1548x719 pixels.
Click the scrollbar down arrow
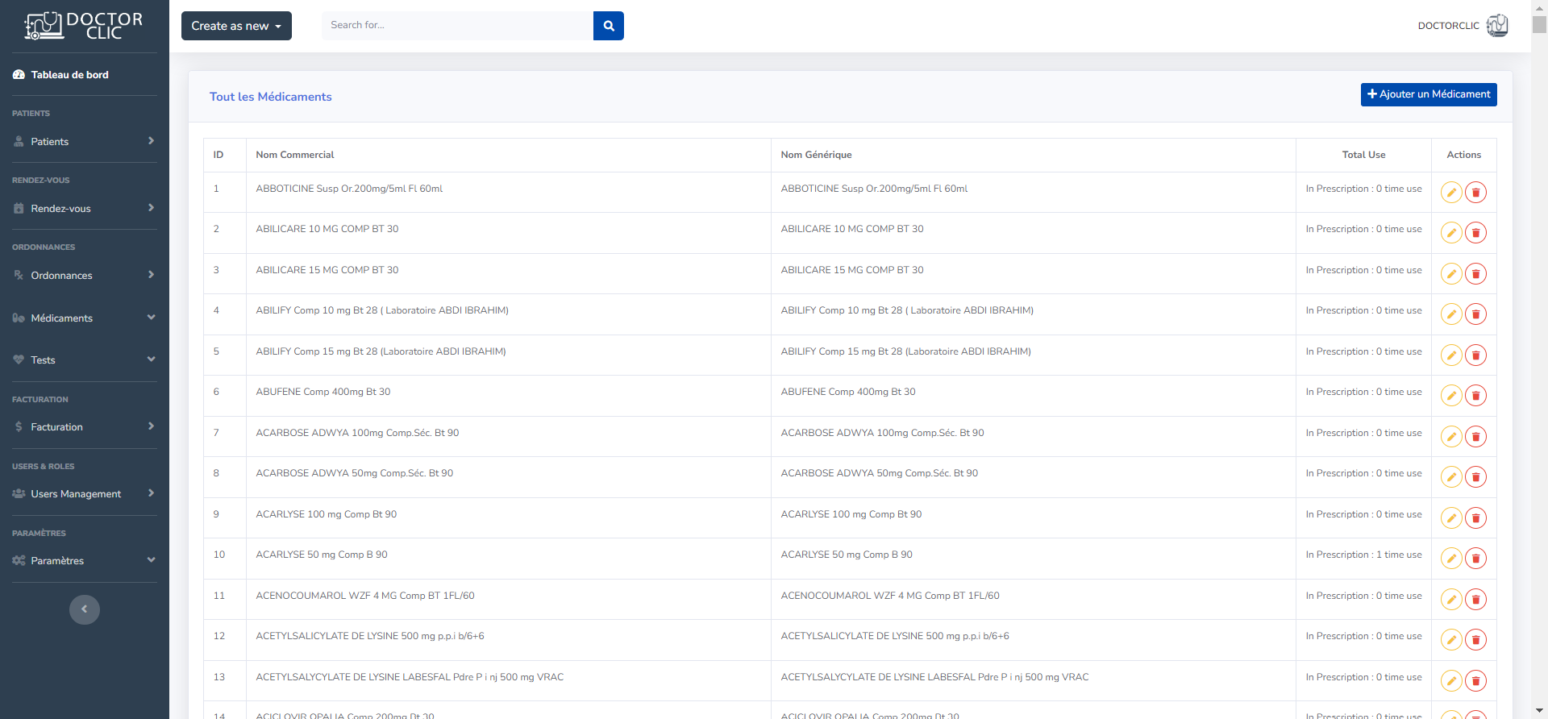(x=1539, y=711)
